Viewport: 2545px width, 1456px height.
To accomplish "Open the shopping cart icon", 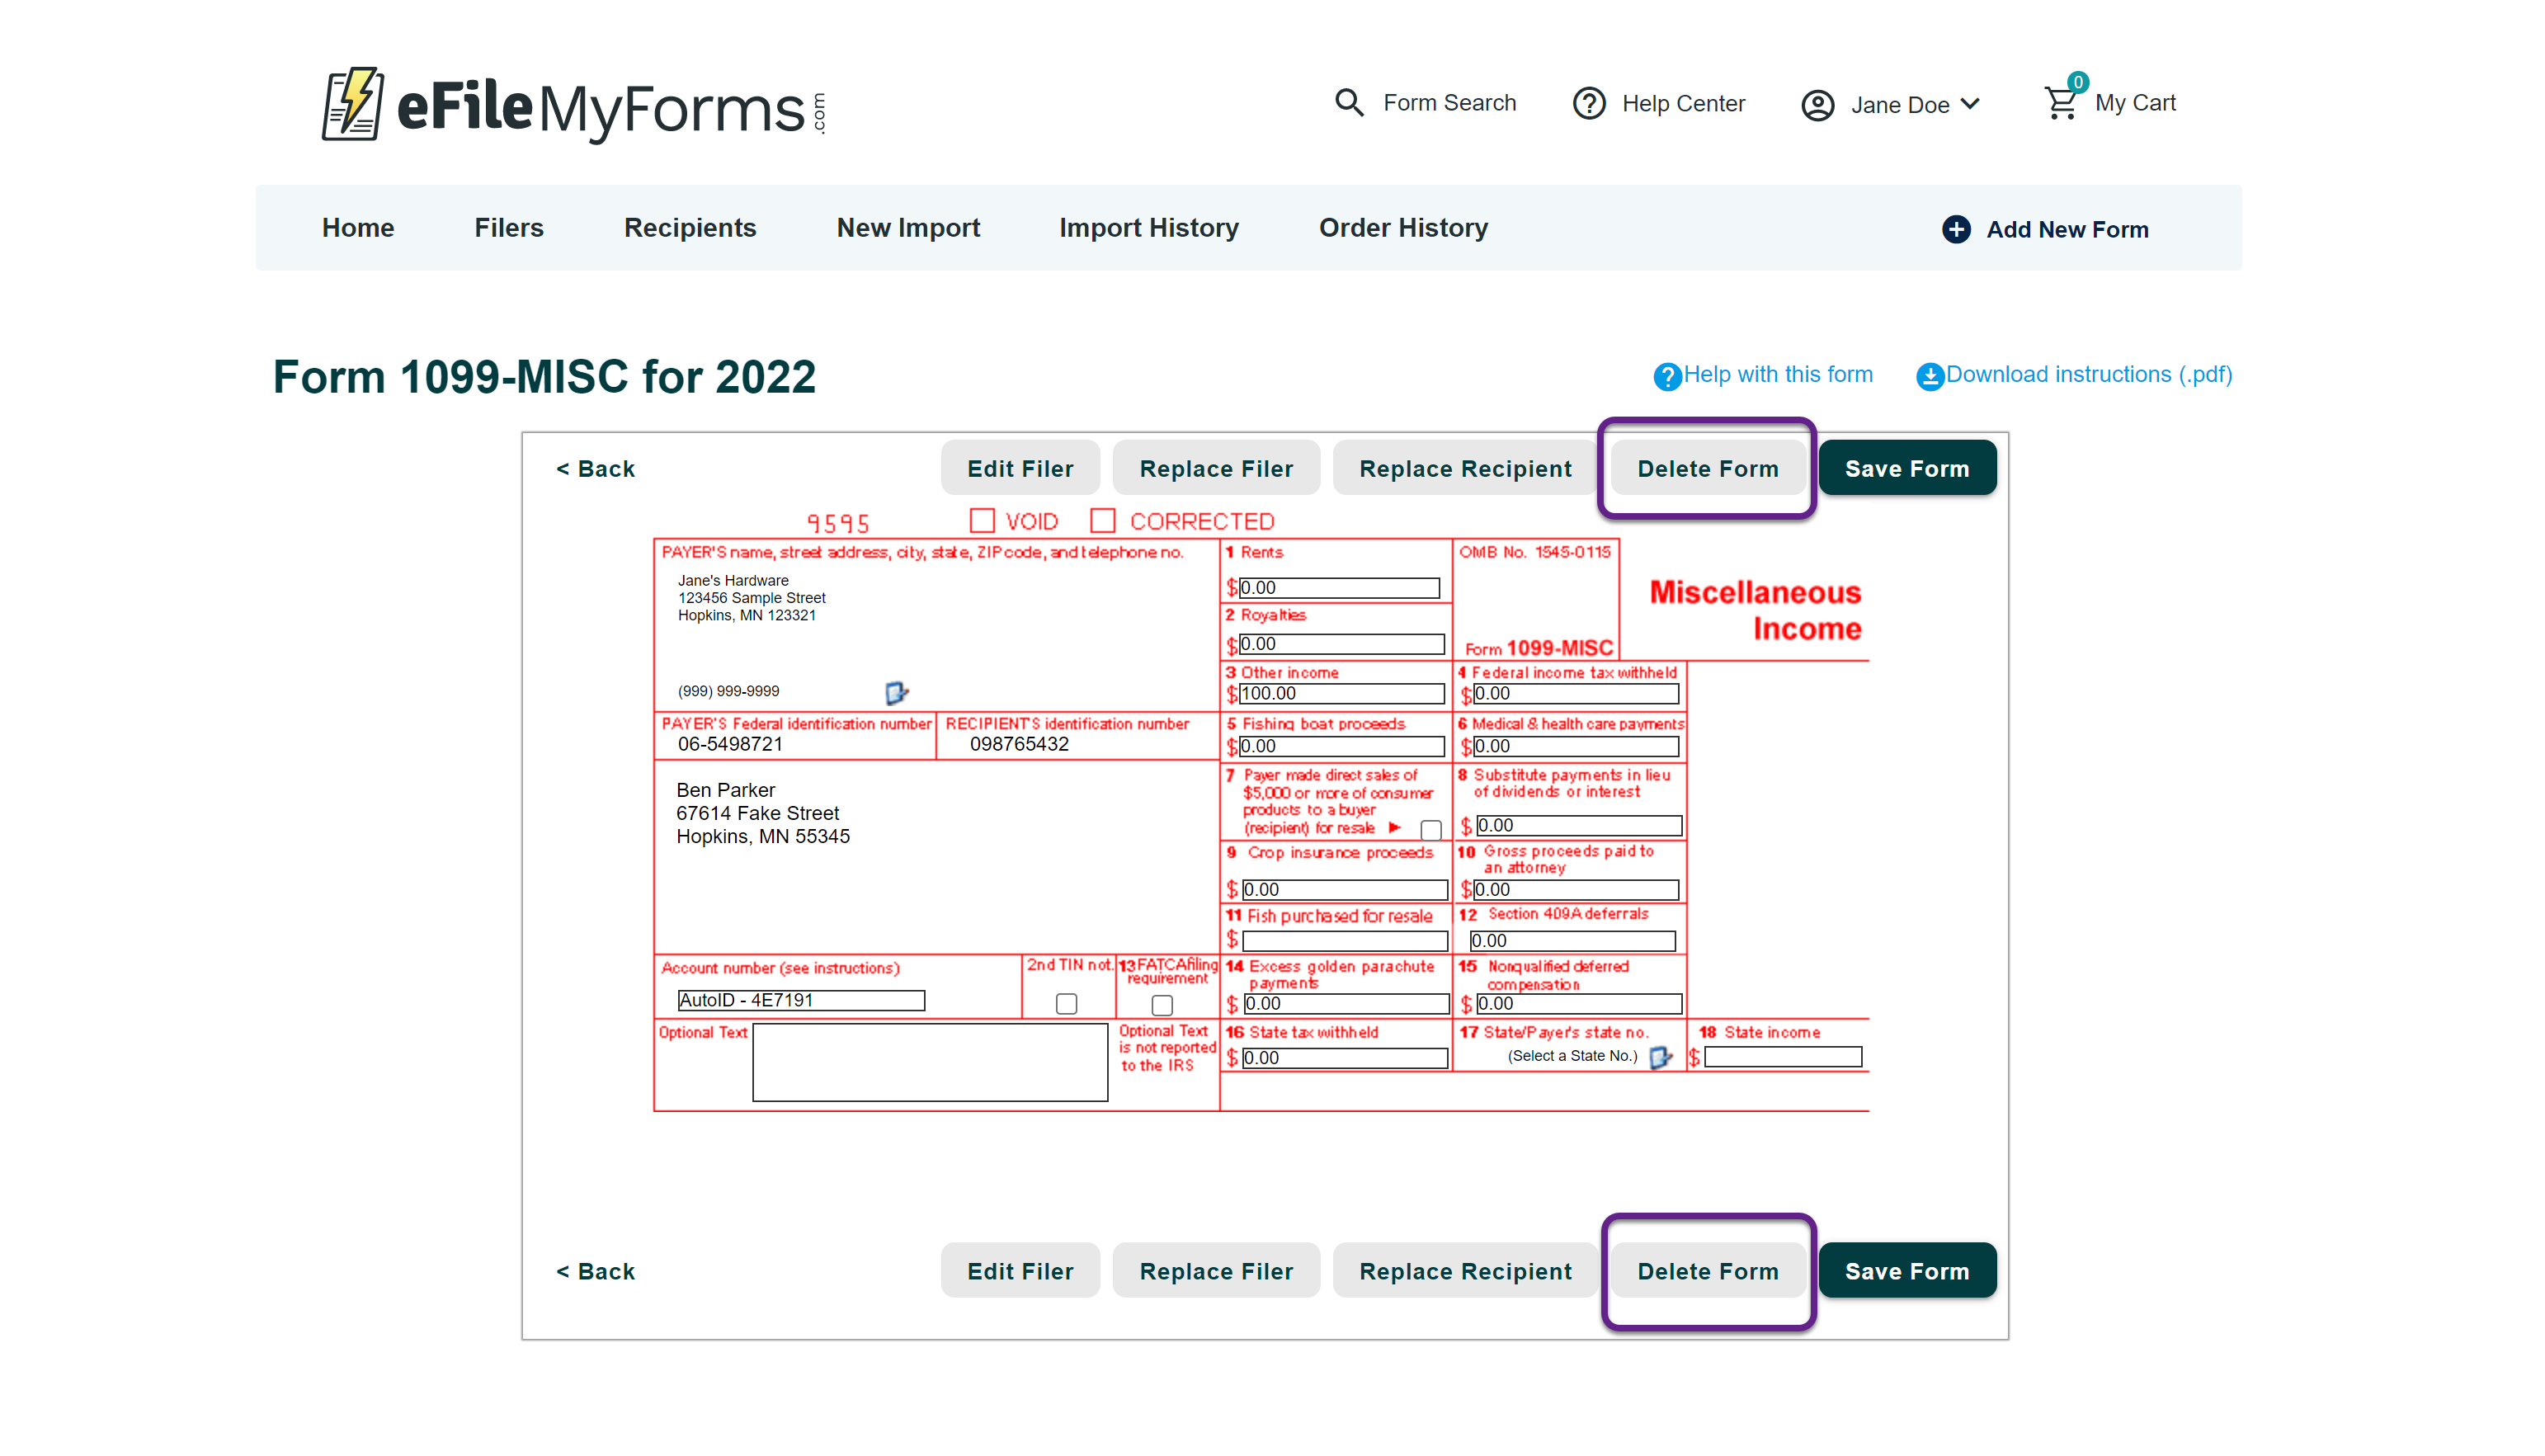I will (x=2061, y=102).
